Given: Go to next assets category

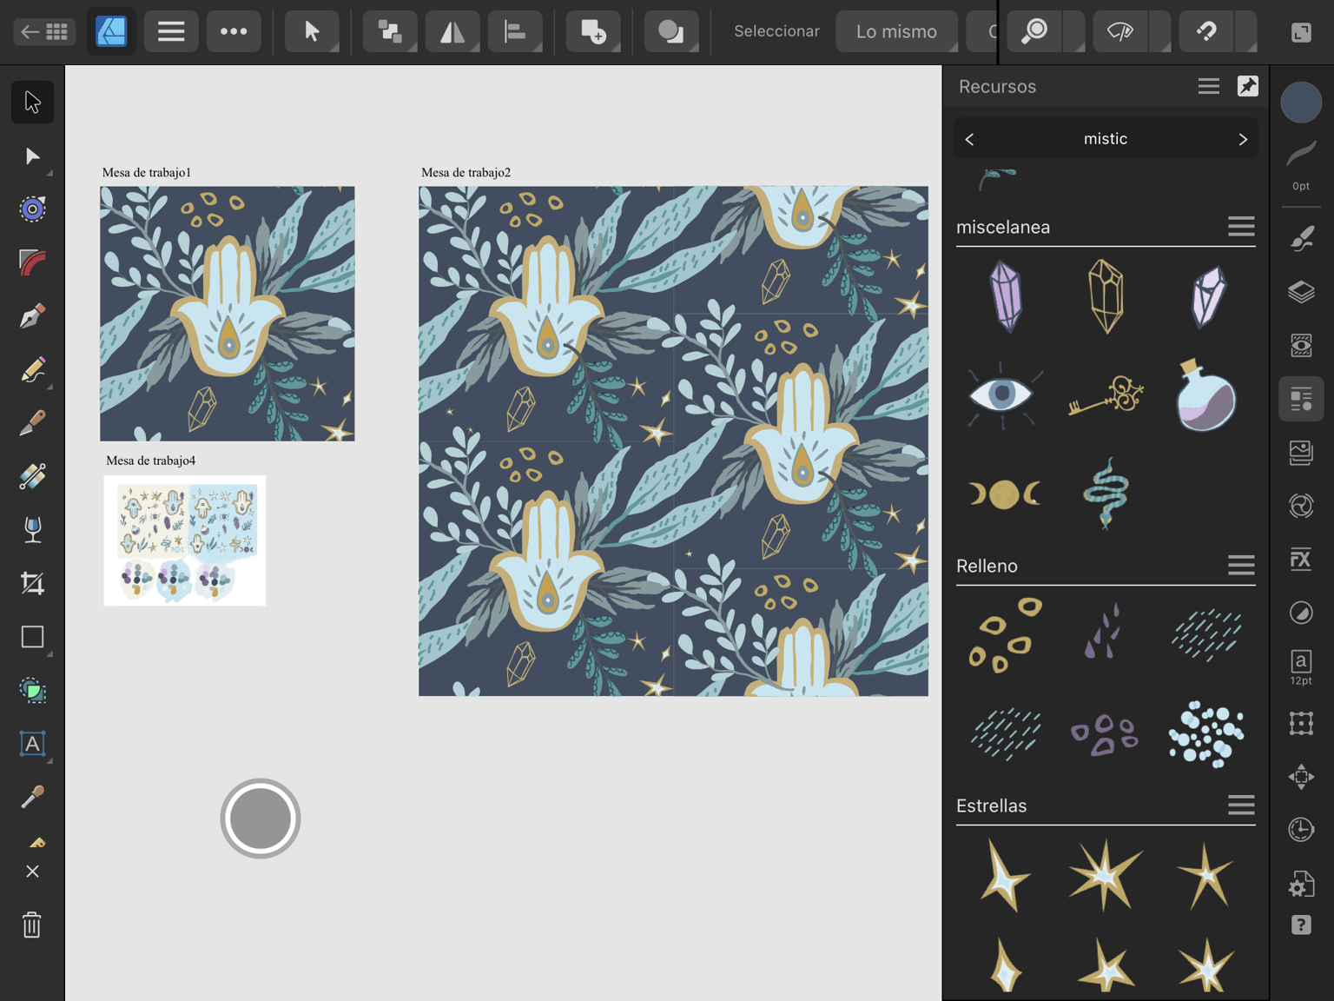Looking at the screenshot, I should pyautogui.click(x=1243, y=139).
